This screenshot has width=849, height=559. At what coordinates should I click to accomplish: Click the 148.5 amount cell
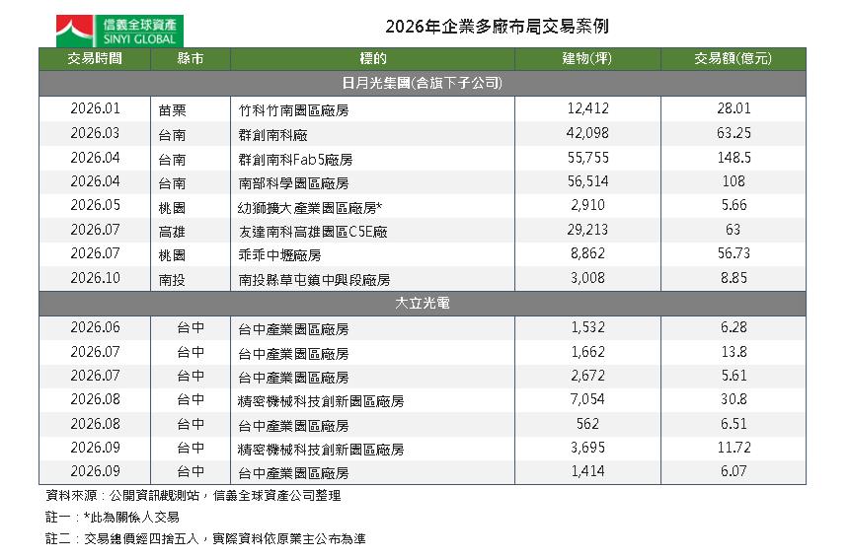[733, 158]
